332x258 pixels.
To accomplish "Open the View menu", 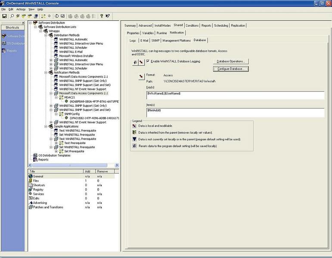I will 31,9.
